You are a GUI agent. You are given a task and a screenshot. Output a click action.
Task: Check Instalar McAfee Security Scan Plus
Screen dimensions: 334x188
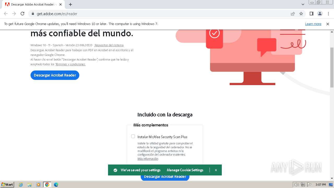point(133,136)
